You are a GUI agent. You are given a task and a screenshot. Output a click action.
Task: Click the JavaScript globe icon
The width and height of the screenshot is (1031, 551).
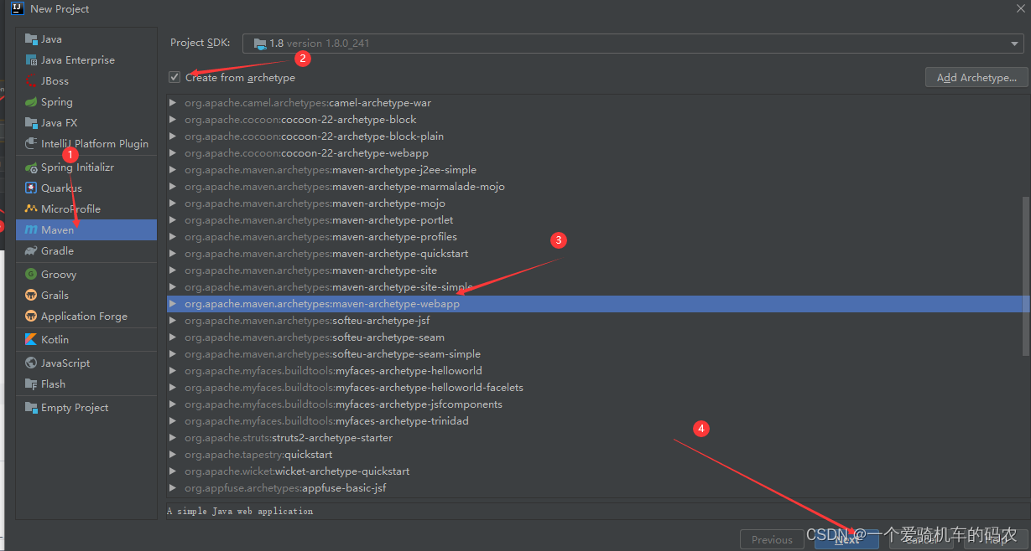[x=31, y=363]
